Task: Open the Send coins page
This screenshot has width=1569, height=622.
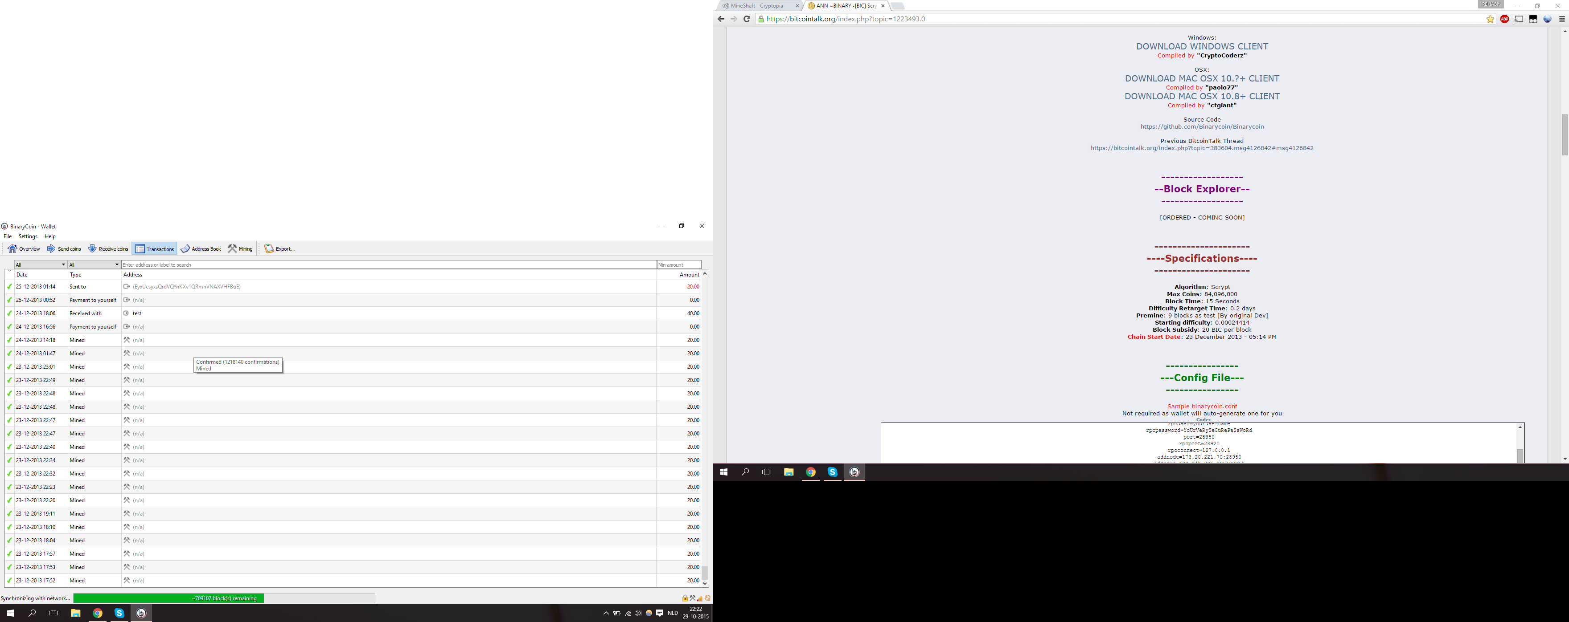Action: [x=64, y=249]
